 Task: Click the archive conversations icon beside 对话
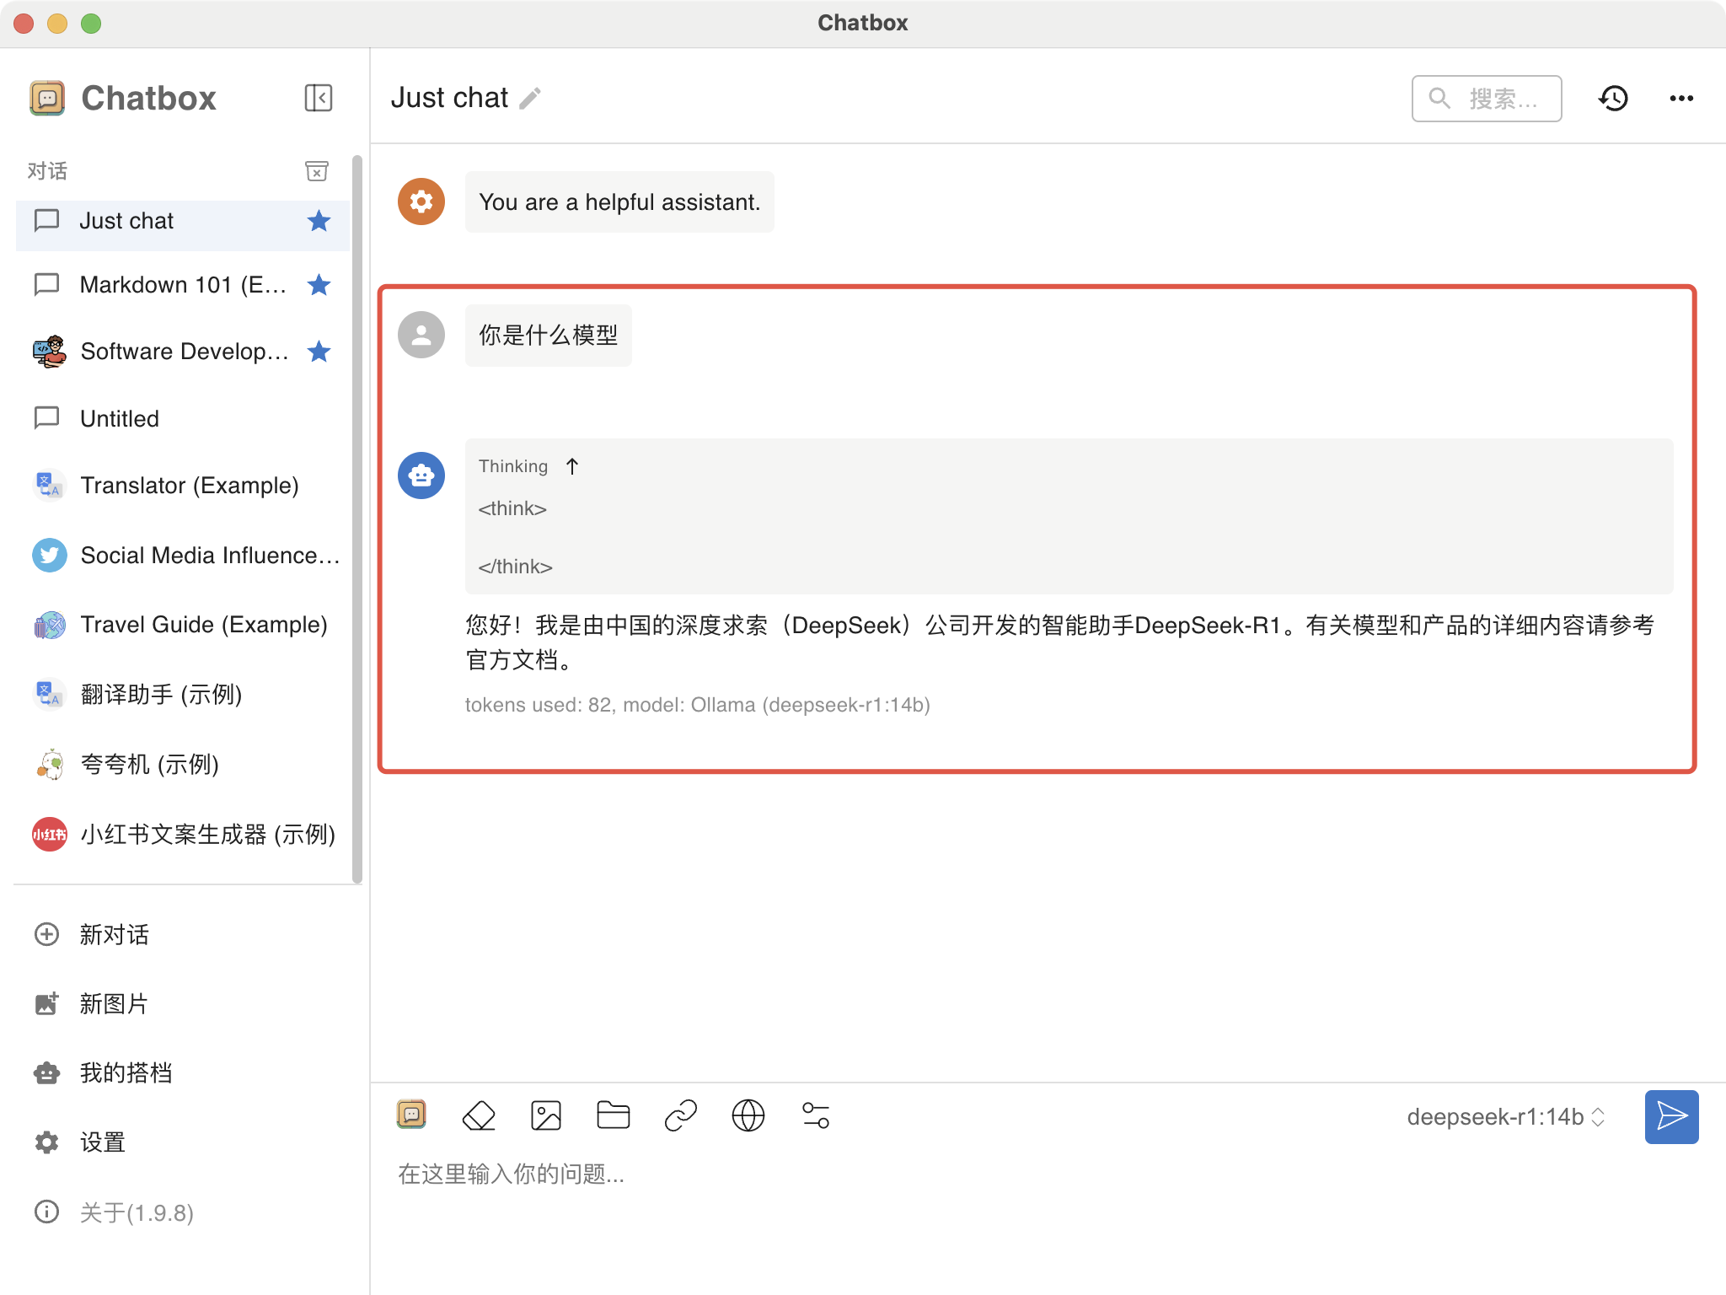click(317, 171)
